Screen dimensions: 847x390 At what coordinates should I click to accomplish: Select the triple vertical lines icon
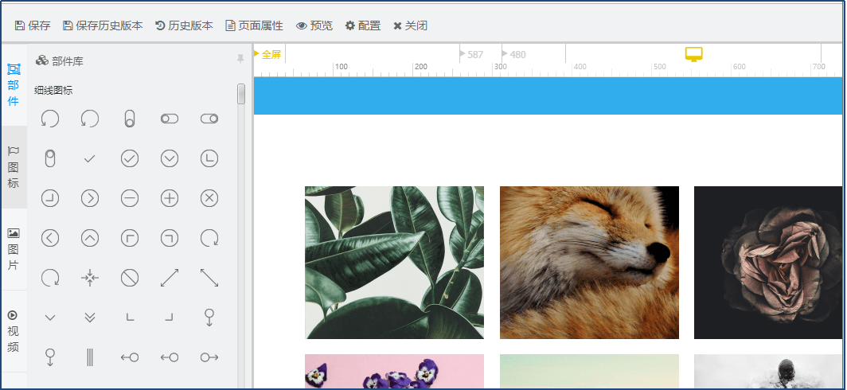(x=90, y=357)
